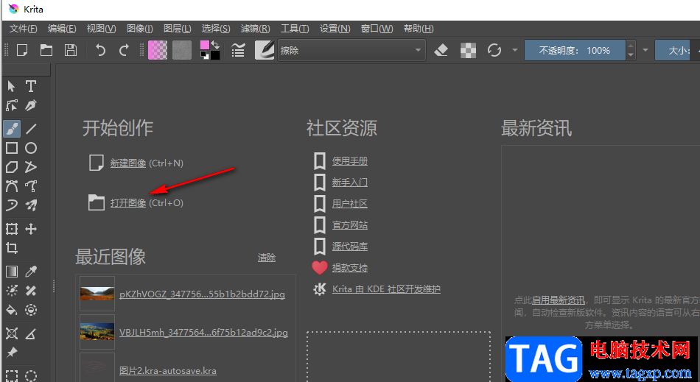The image size is (700, 382).
Task: Open foreground/background color selector
Action: point(210,50)
